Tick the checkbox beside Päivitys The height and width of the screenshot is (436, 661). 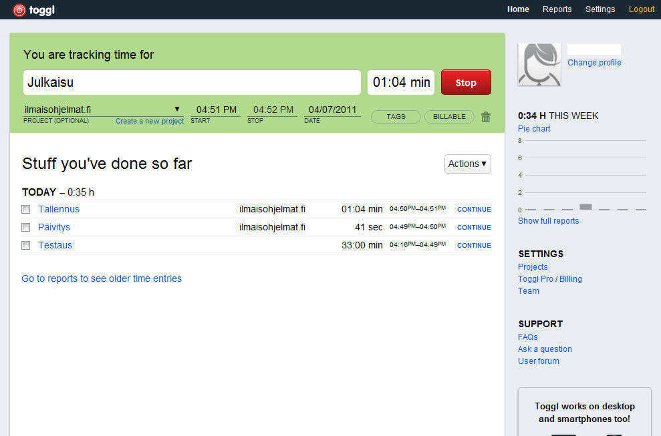26,228
